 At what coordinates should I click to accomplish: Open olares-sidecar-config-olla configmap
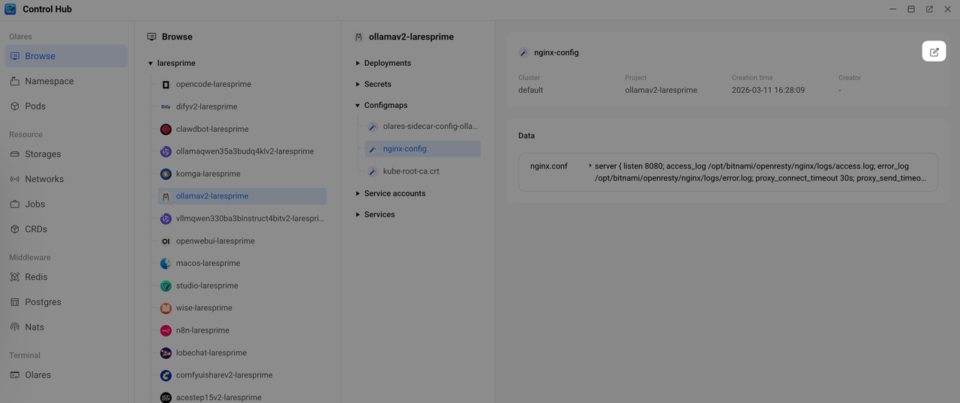pyautogui.click(x=422, y=127)
